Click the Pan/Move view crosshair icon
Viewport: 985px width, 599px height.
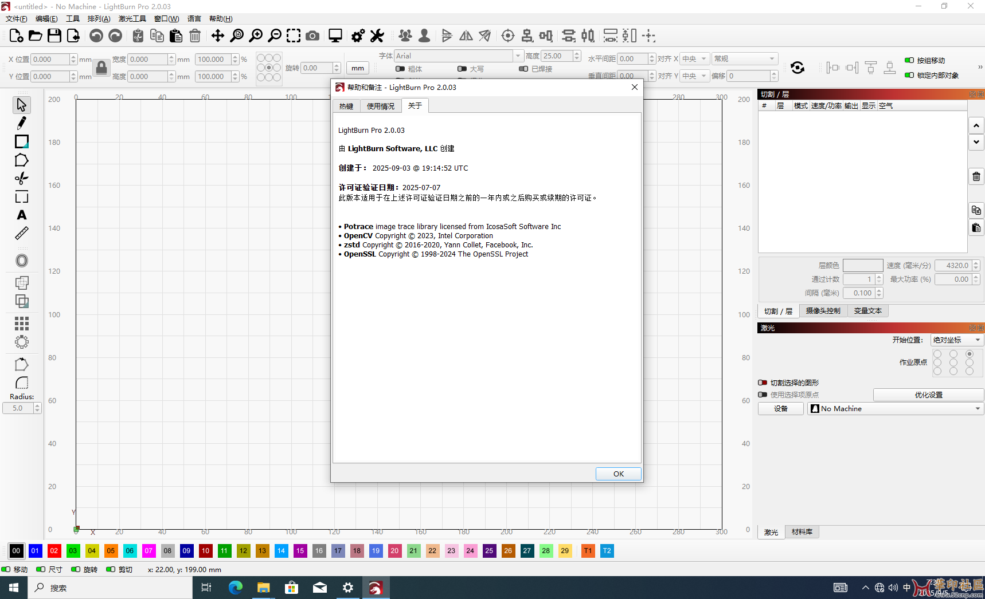[218, 36]
